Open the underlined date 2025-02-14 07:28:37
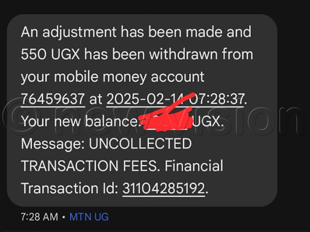Screen dimensions: 310x232 pyautogui.click(x=175, y=99)
